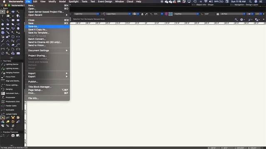Select the Zoom magnifier tool

click(x=18, y=12)
